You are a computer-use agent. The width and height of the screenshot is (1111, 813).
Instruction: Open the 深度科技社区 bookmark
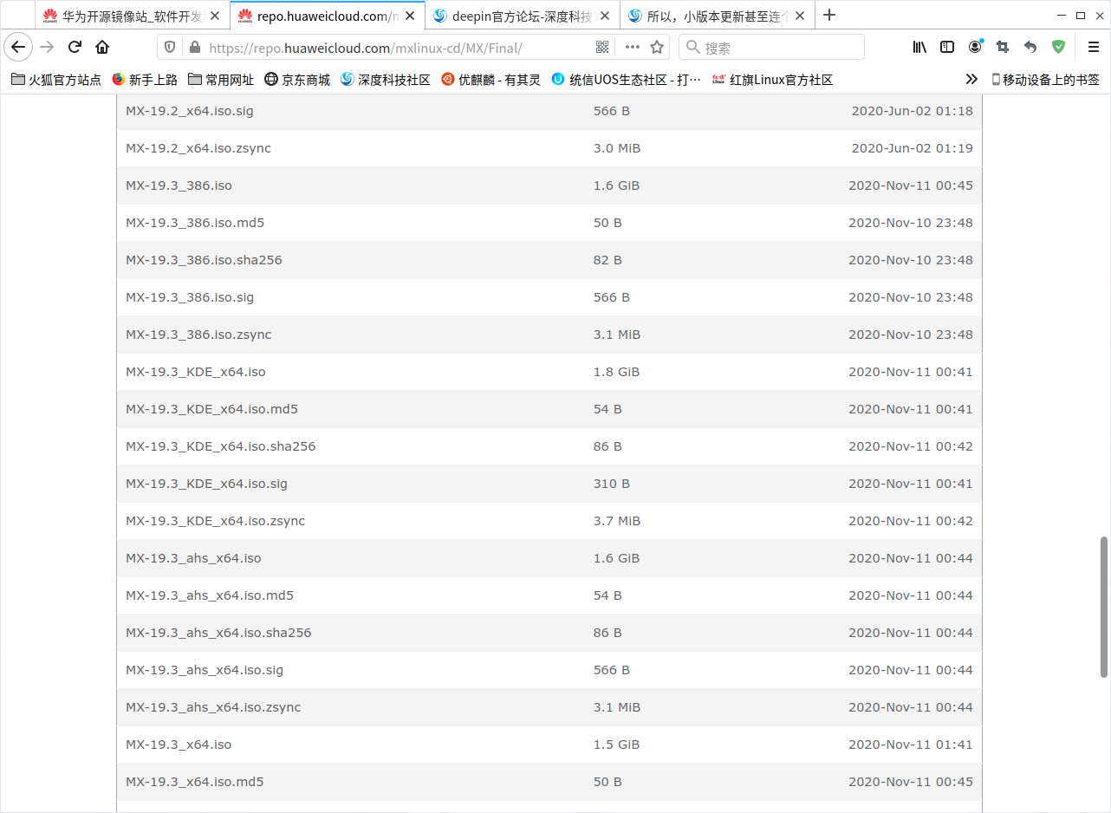tap(386, 80)
